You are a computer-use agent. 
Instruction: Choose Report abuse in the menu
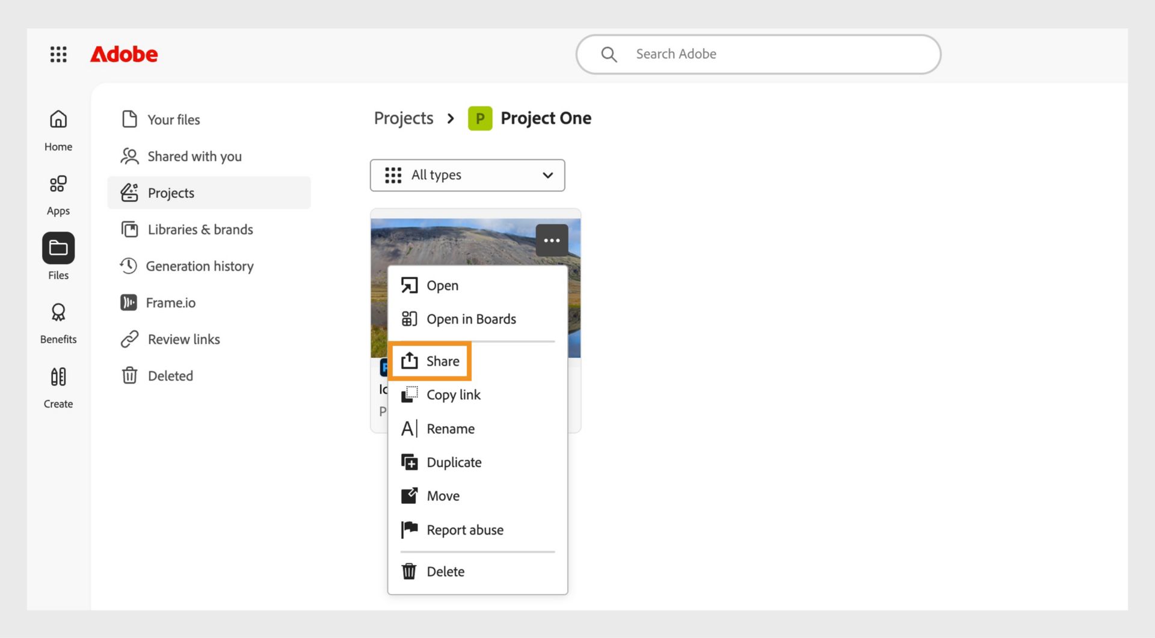point(478,530)
